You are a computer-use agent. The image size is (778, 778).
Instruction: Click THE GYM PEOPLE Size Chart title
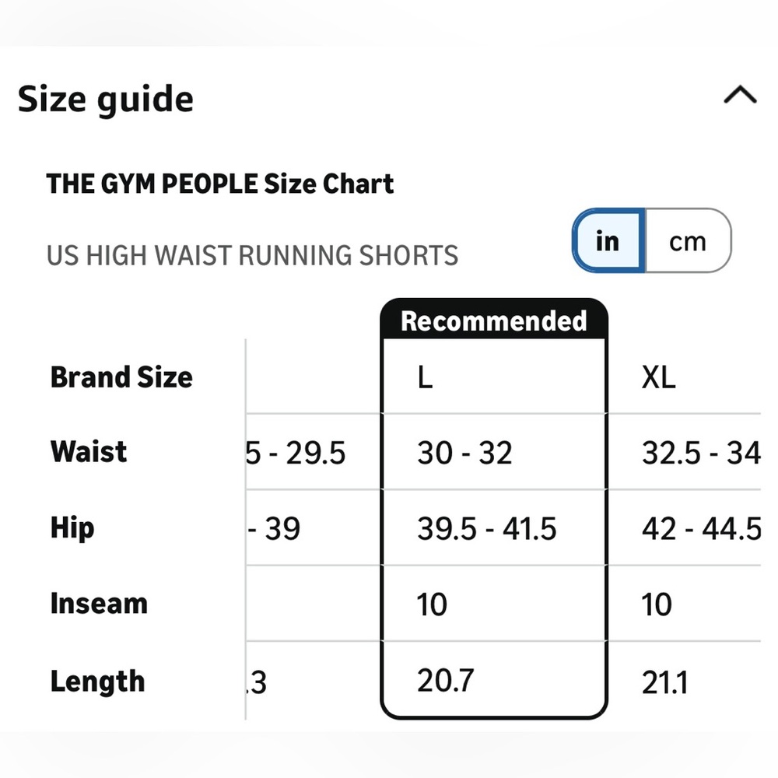(220, 184)
